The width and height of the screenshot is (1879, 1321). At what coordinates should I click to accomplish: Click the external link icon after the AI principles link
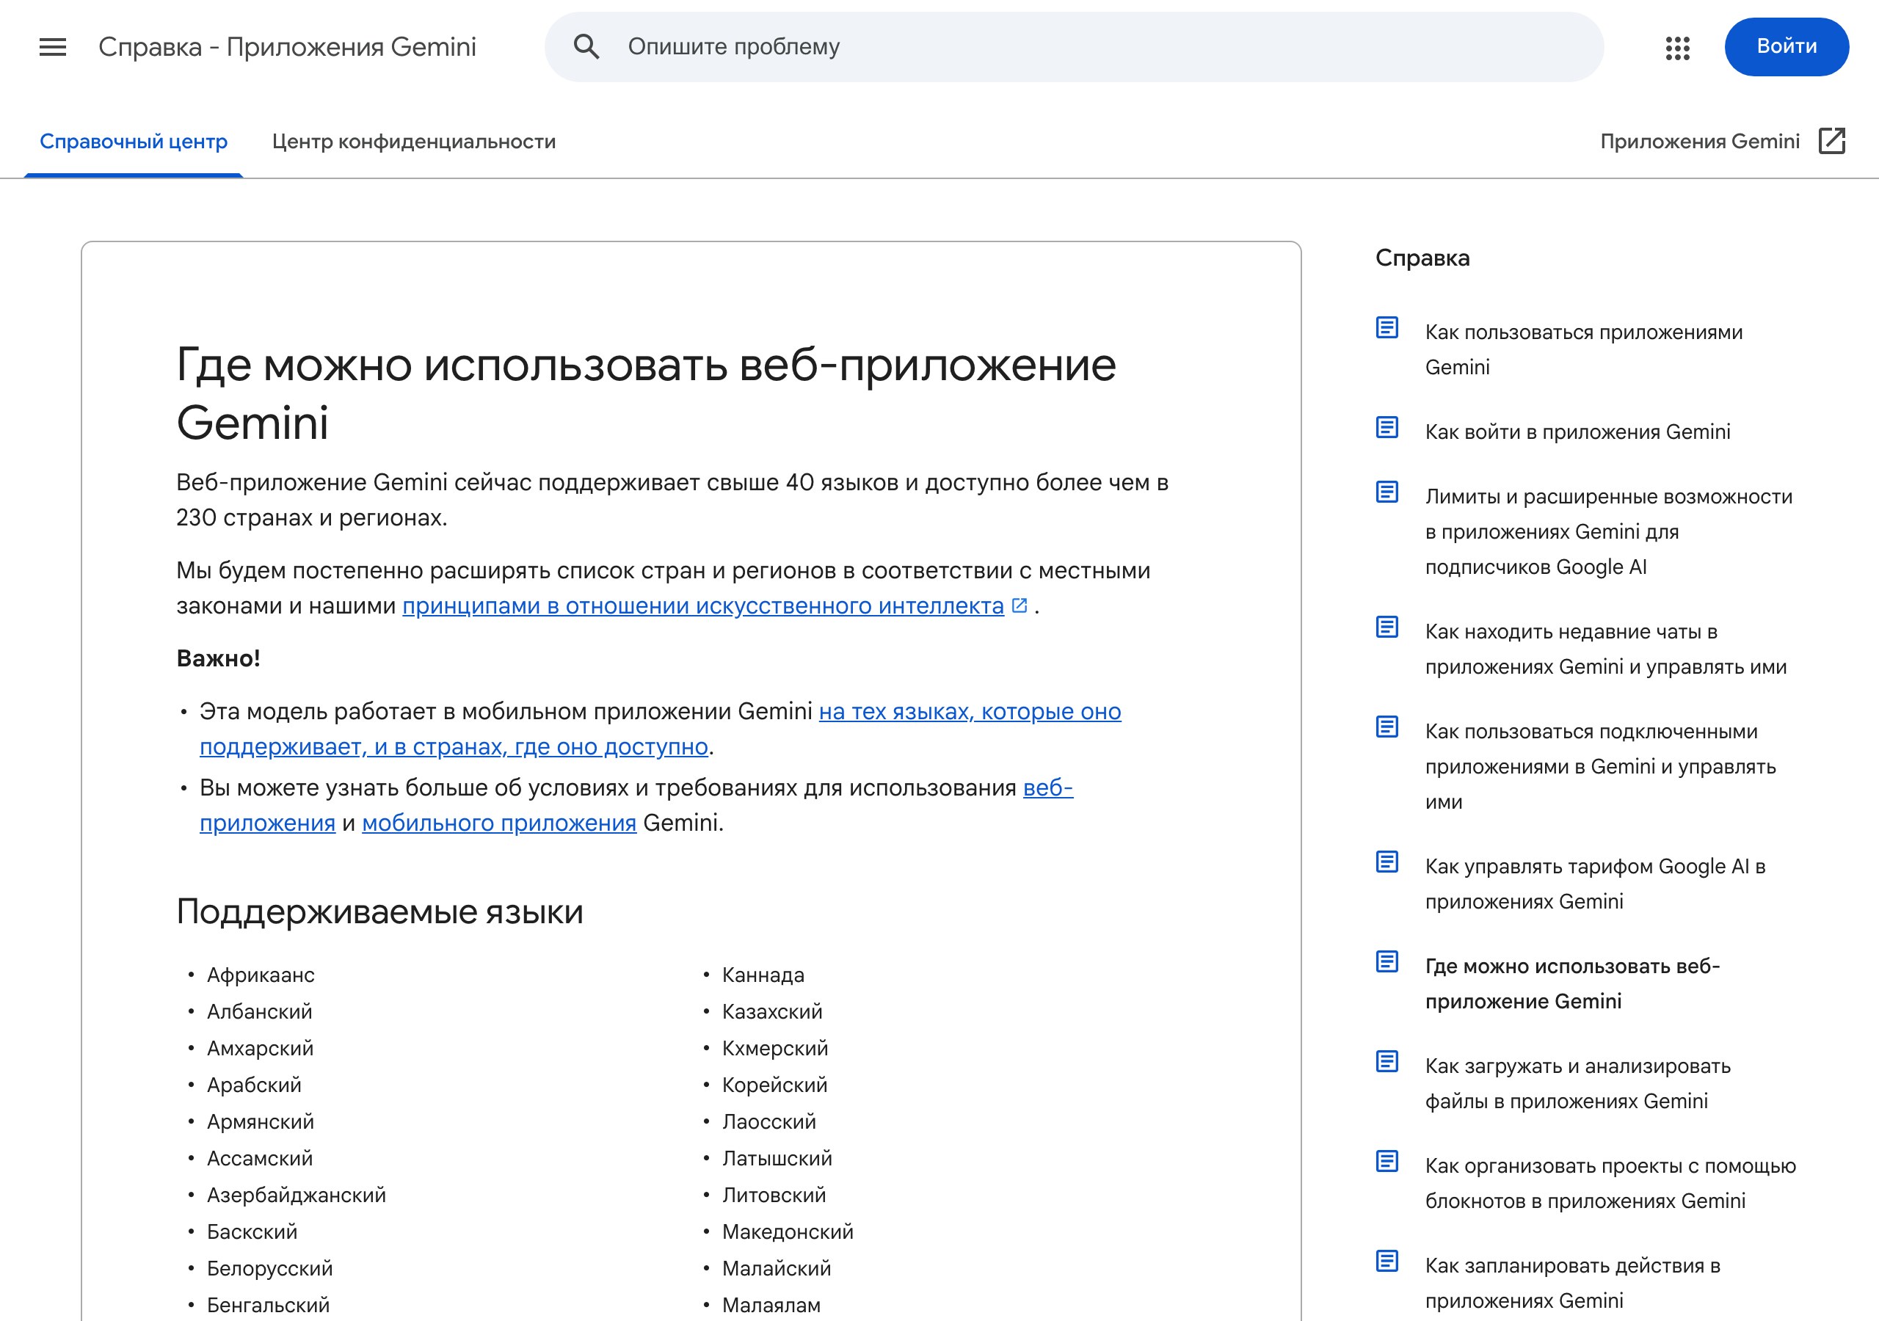point(1020,605)
